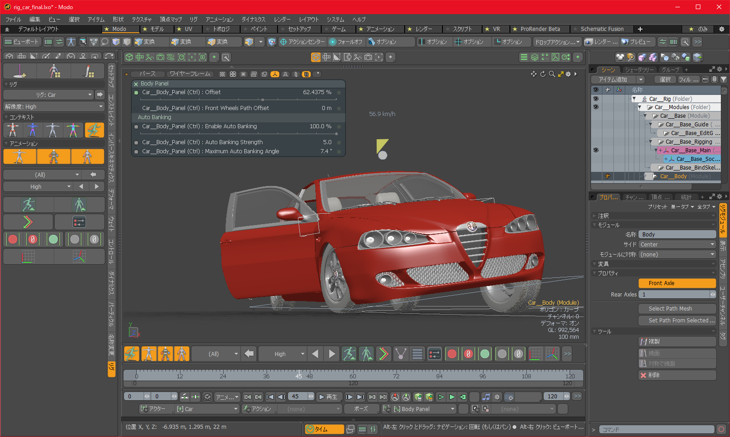Select the lasso selection tool icon

tap(104, 42)
